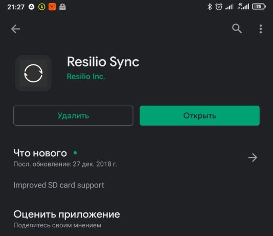Go back using the arrow icon

coord(15,29)
